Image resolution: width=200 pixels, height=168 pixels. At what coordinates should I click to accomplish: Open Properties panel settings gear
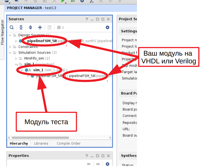coord(107,164)
